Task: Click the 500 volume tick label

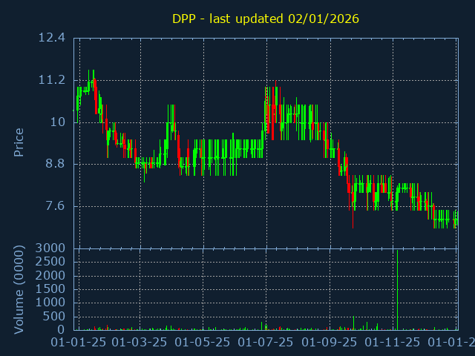Action: click(x=54, y=317)
